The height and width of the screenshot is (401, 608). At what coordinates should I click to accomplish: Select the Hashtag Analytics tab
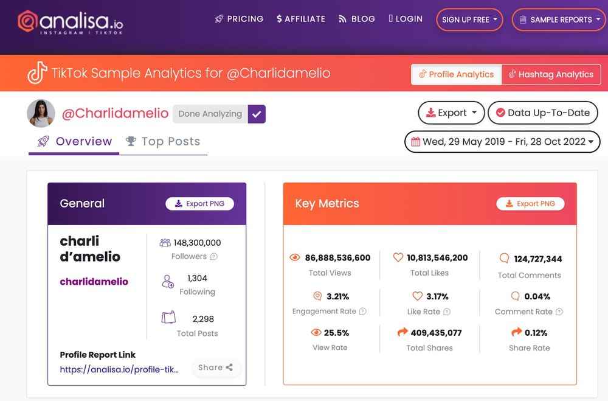click(x=551, y=74)
